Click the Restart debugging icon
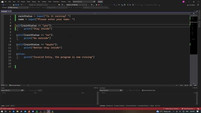 tap(101, 5)
